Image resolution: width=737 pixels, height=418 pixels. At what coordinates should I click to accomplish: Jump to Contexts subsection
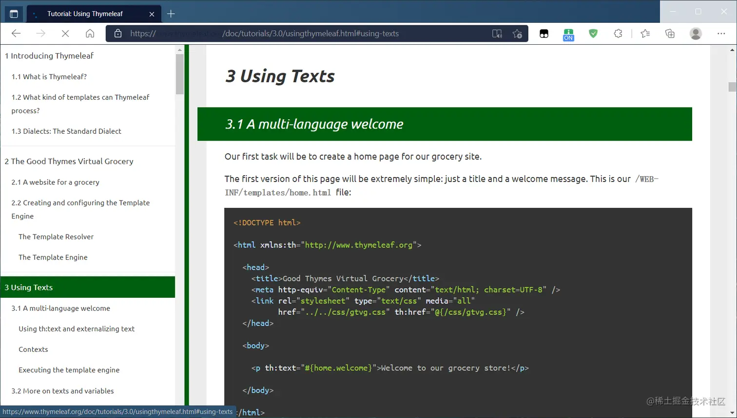[33, 349]
